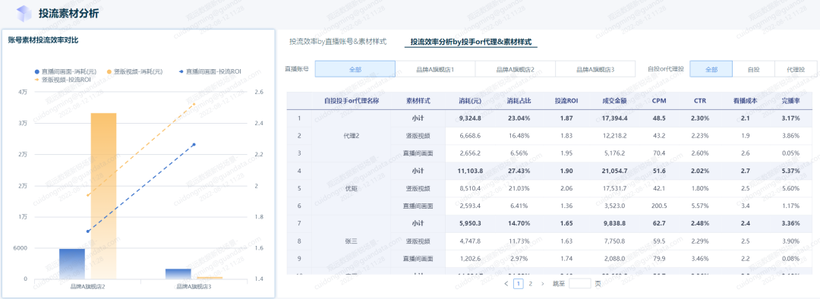Click the 5,950.3 consumption subtotal cell

pos(470,224)
